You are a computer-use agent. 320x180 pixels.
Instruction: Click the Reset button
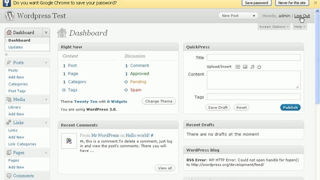click(x=241, y=107)
